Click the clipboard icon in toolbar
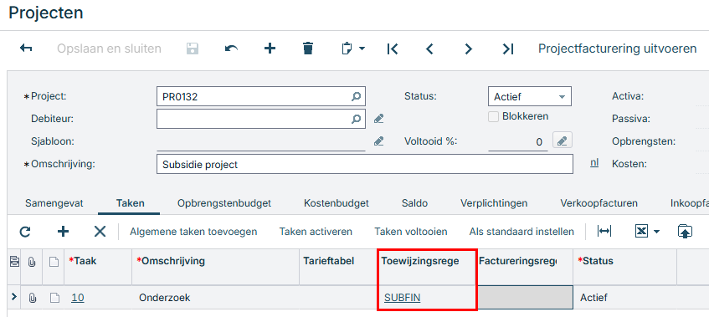Viewport: 709px width, 317px height. [347, 49]
